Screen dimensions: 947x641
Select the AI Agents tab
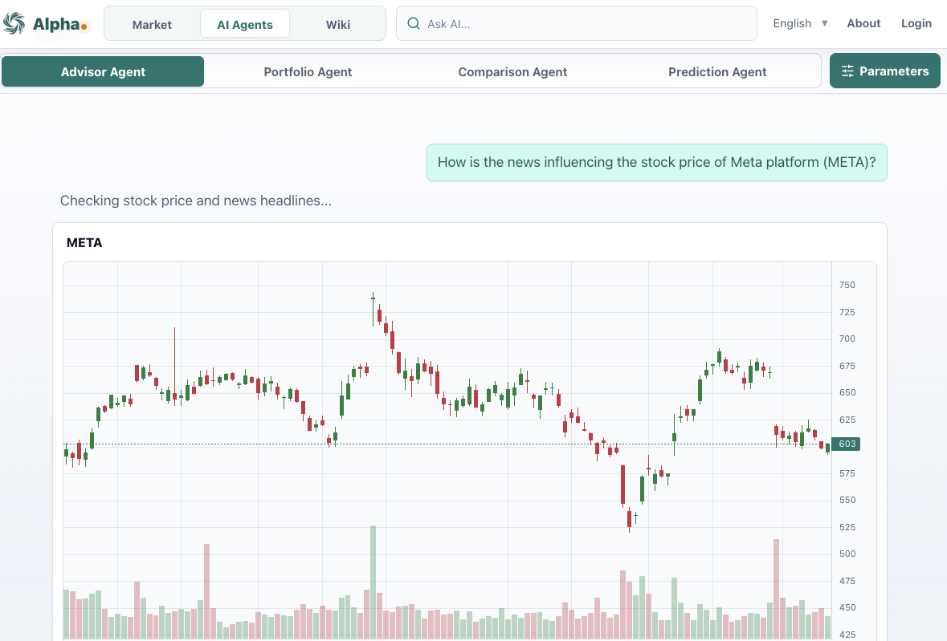[245, 24]
